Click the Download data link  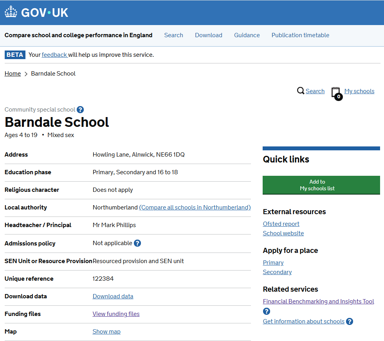[x=113, y=296]
